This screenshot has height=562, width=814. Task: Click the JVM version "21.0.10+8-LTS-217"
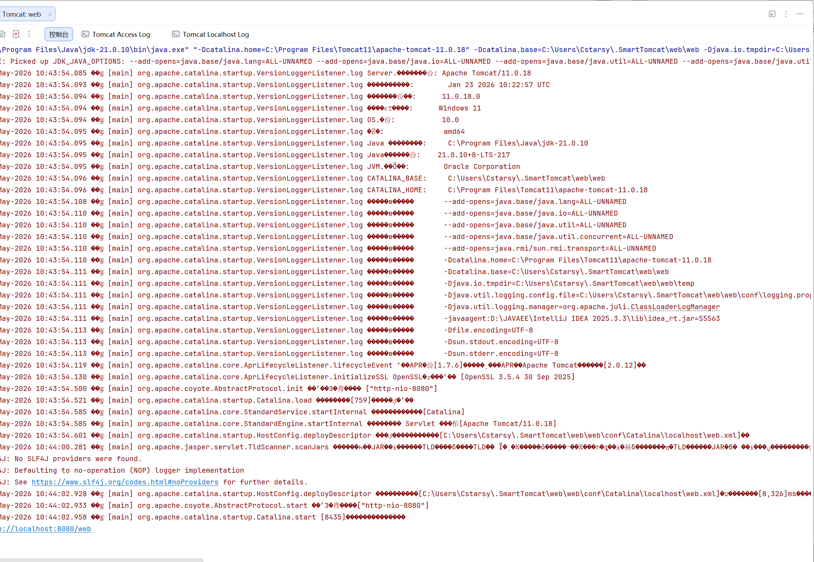click(474, 155)
